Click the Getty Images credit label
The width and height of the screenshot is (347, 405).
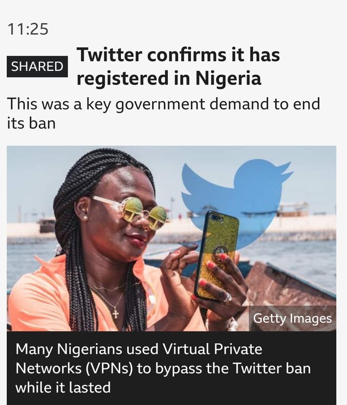292,318
